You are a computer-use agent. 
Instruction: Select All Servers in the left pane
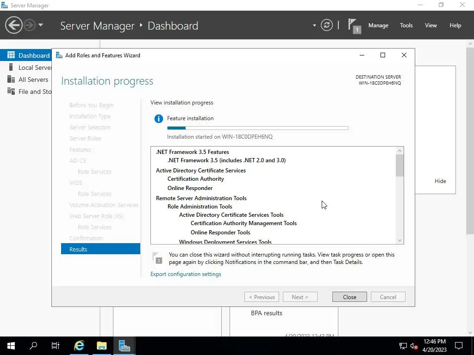coord(26,80)
